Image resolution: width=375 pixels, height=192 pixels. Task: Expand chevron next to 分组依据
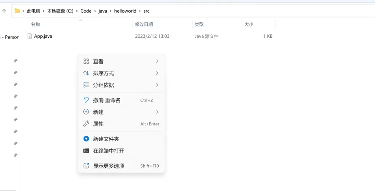point(157,85)
